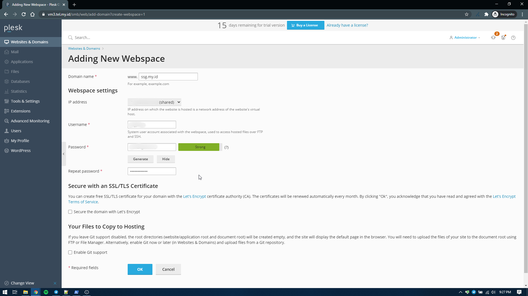This screenshot has height=296, width=528.
Task: Click the Plesk logo
Action: click(x=13, y=28)
